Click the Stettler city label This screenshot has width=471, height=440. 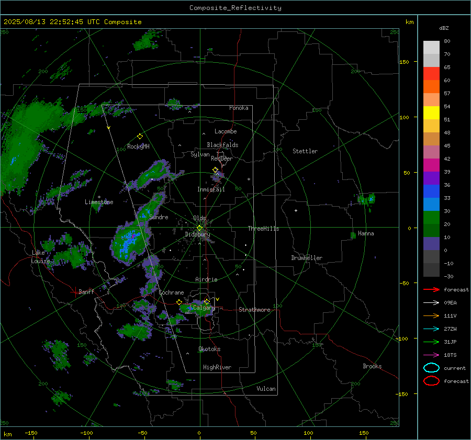click(x=305, y=151)
